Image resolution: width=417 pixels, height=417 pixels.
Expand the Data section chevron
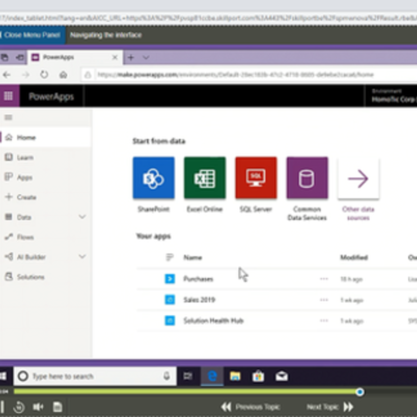click(x=82, y=217)
